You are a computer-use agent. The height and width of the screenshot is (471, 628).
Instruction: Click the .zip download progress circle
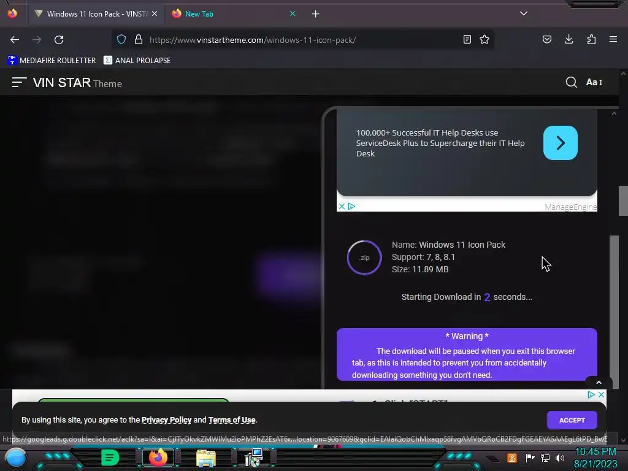coord(364,258)
